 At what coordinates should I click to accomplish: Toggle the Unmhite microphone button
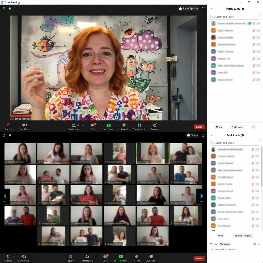click(8, 125)
